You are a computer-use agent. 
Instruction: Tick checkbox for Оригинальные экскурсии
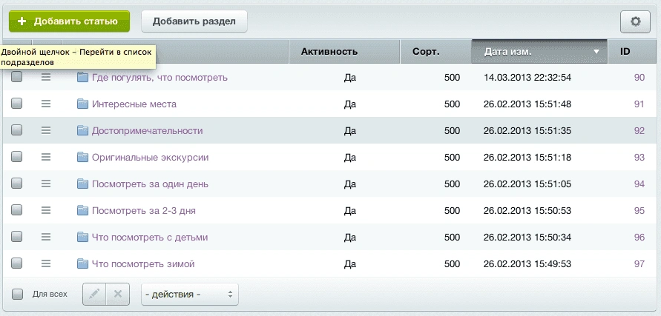tap(17, 157)
